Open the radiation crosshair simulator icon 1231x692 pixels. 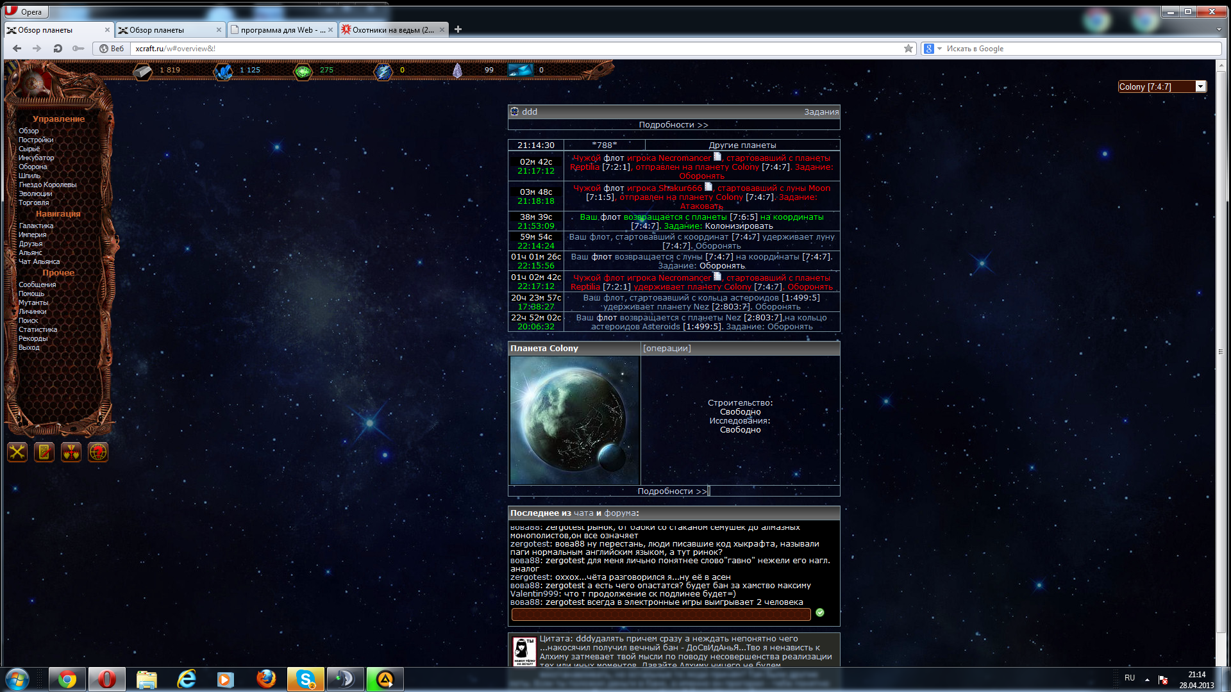(71, 452)
